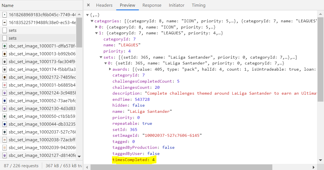Image resolution: width=324 pixels, height=170 pixels.
Task: Collapse set 0 LaLiga Santander
Action: (x=105, y=63)
